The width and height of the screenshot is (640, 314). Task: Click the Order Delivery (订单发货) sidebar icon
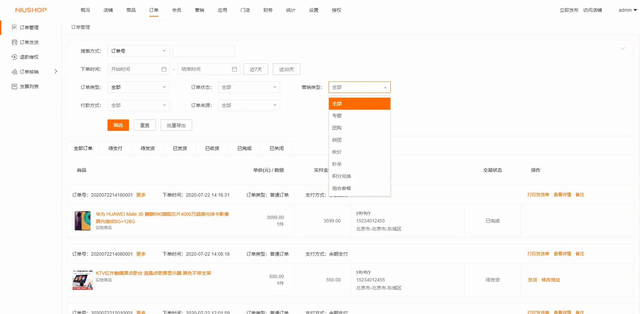click(x=14, y=42)
